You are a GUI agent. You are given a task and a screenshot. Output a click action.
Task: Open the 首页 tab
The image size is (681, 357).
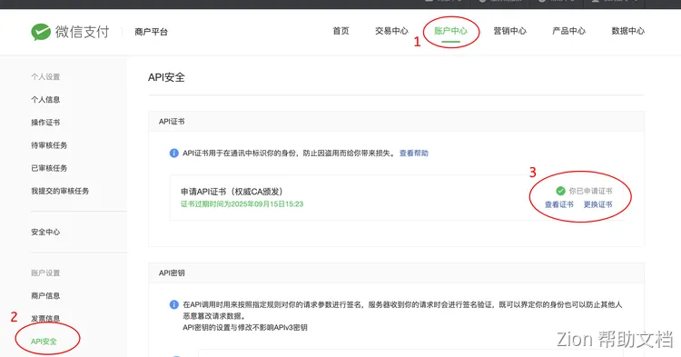pos(340,31)
